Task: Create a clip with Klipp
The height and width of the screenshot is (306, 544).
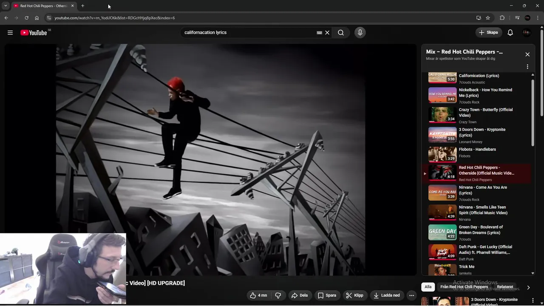Action: coord(354,295)
